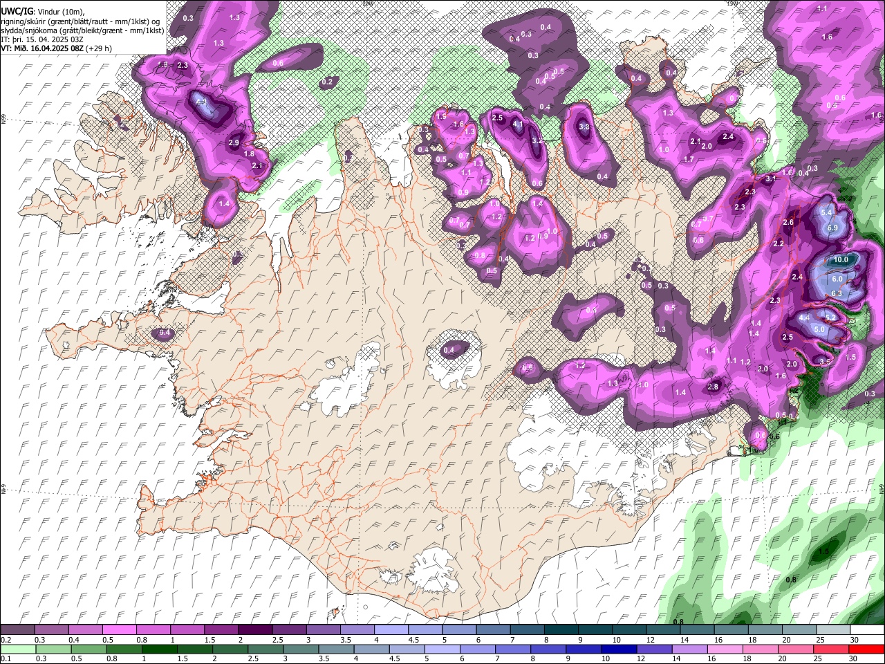Image resolution: width=885 pixels, height=664 pixels.
Task: Pick dark green 1 swatch in bottom scale
Action: (x=158, y=649)
